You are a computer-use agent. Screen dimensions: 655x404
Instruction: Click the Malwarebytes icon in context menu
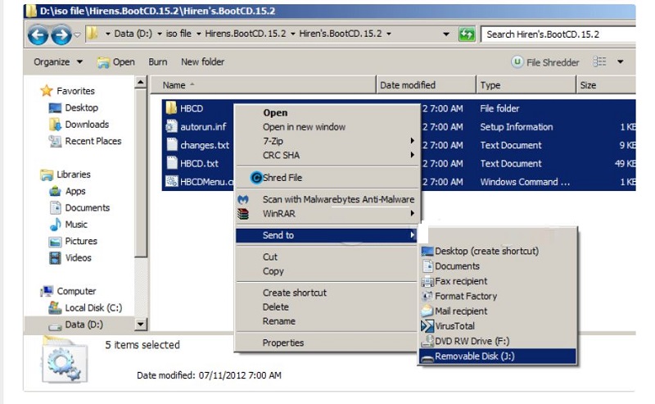pos(243,199)
